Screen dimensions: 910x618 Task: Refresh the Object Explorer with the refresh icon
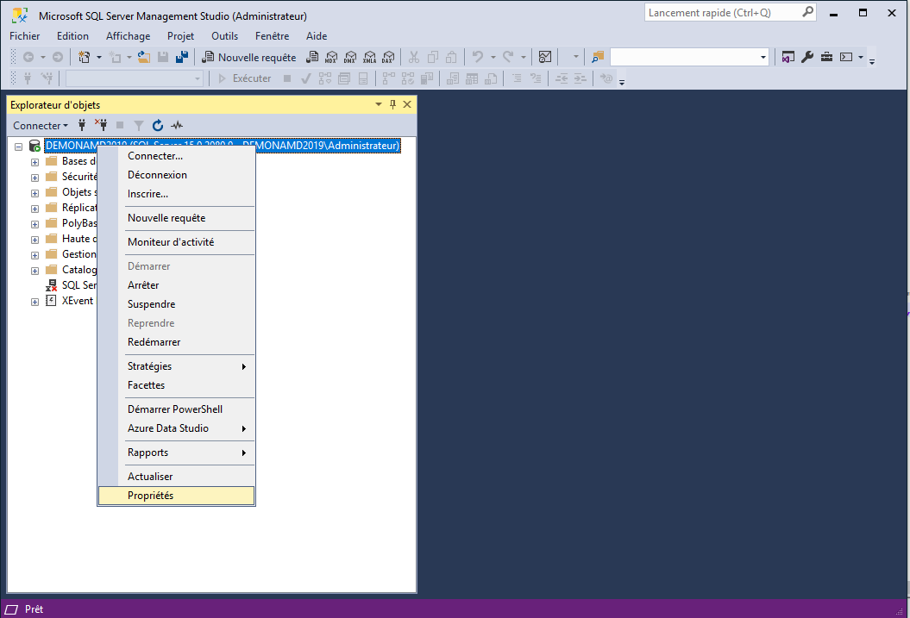point(158,126)
